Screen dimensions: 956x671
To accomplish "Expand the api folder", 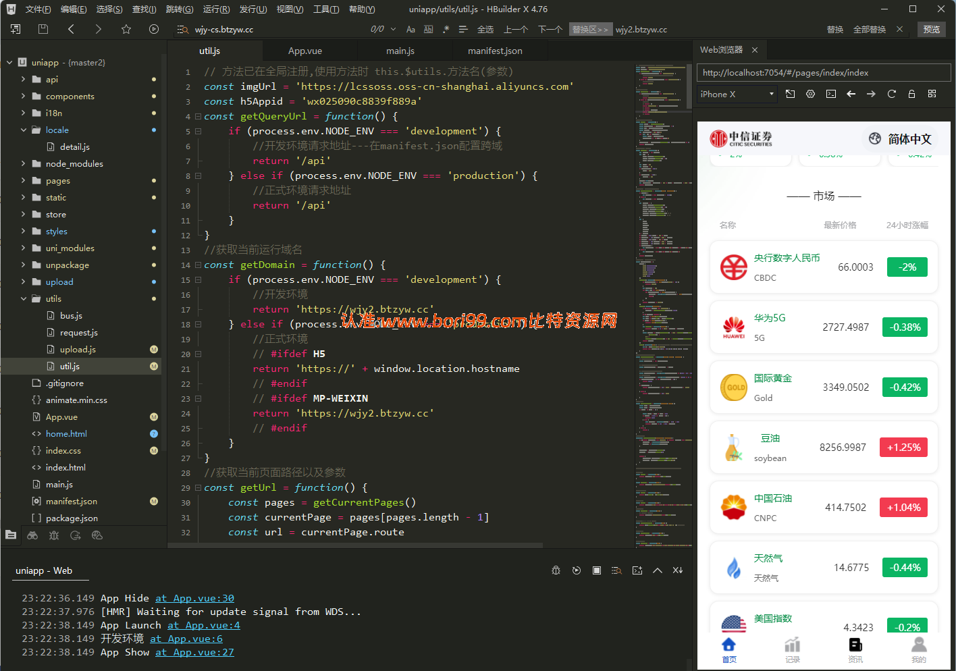I will tap(23, 79).
